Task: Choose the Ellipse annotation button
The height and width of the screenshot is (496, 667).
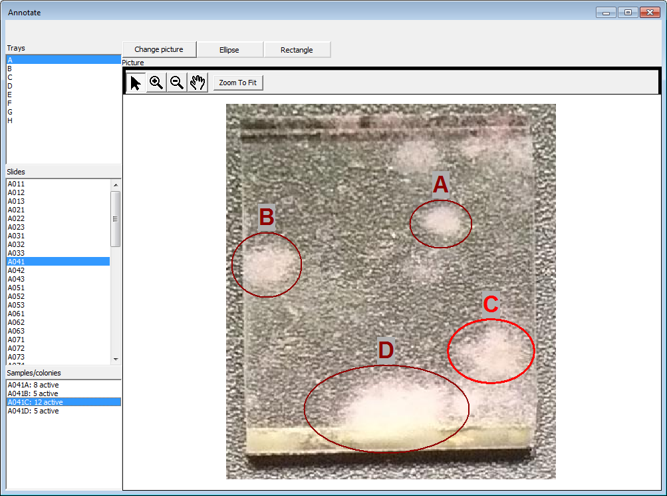Action: coord(229,50)
